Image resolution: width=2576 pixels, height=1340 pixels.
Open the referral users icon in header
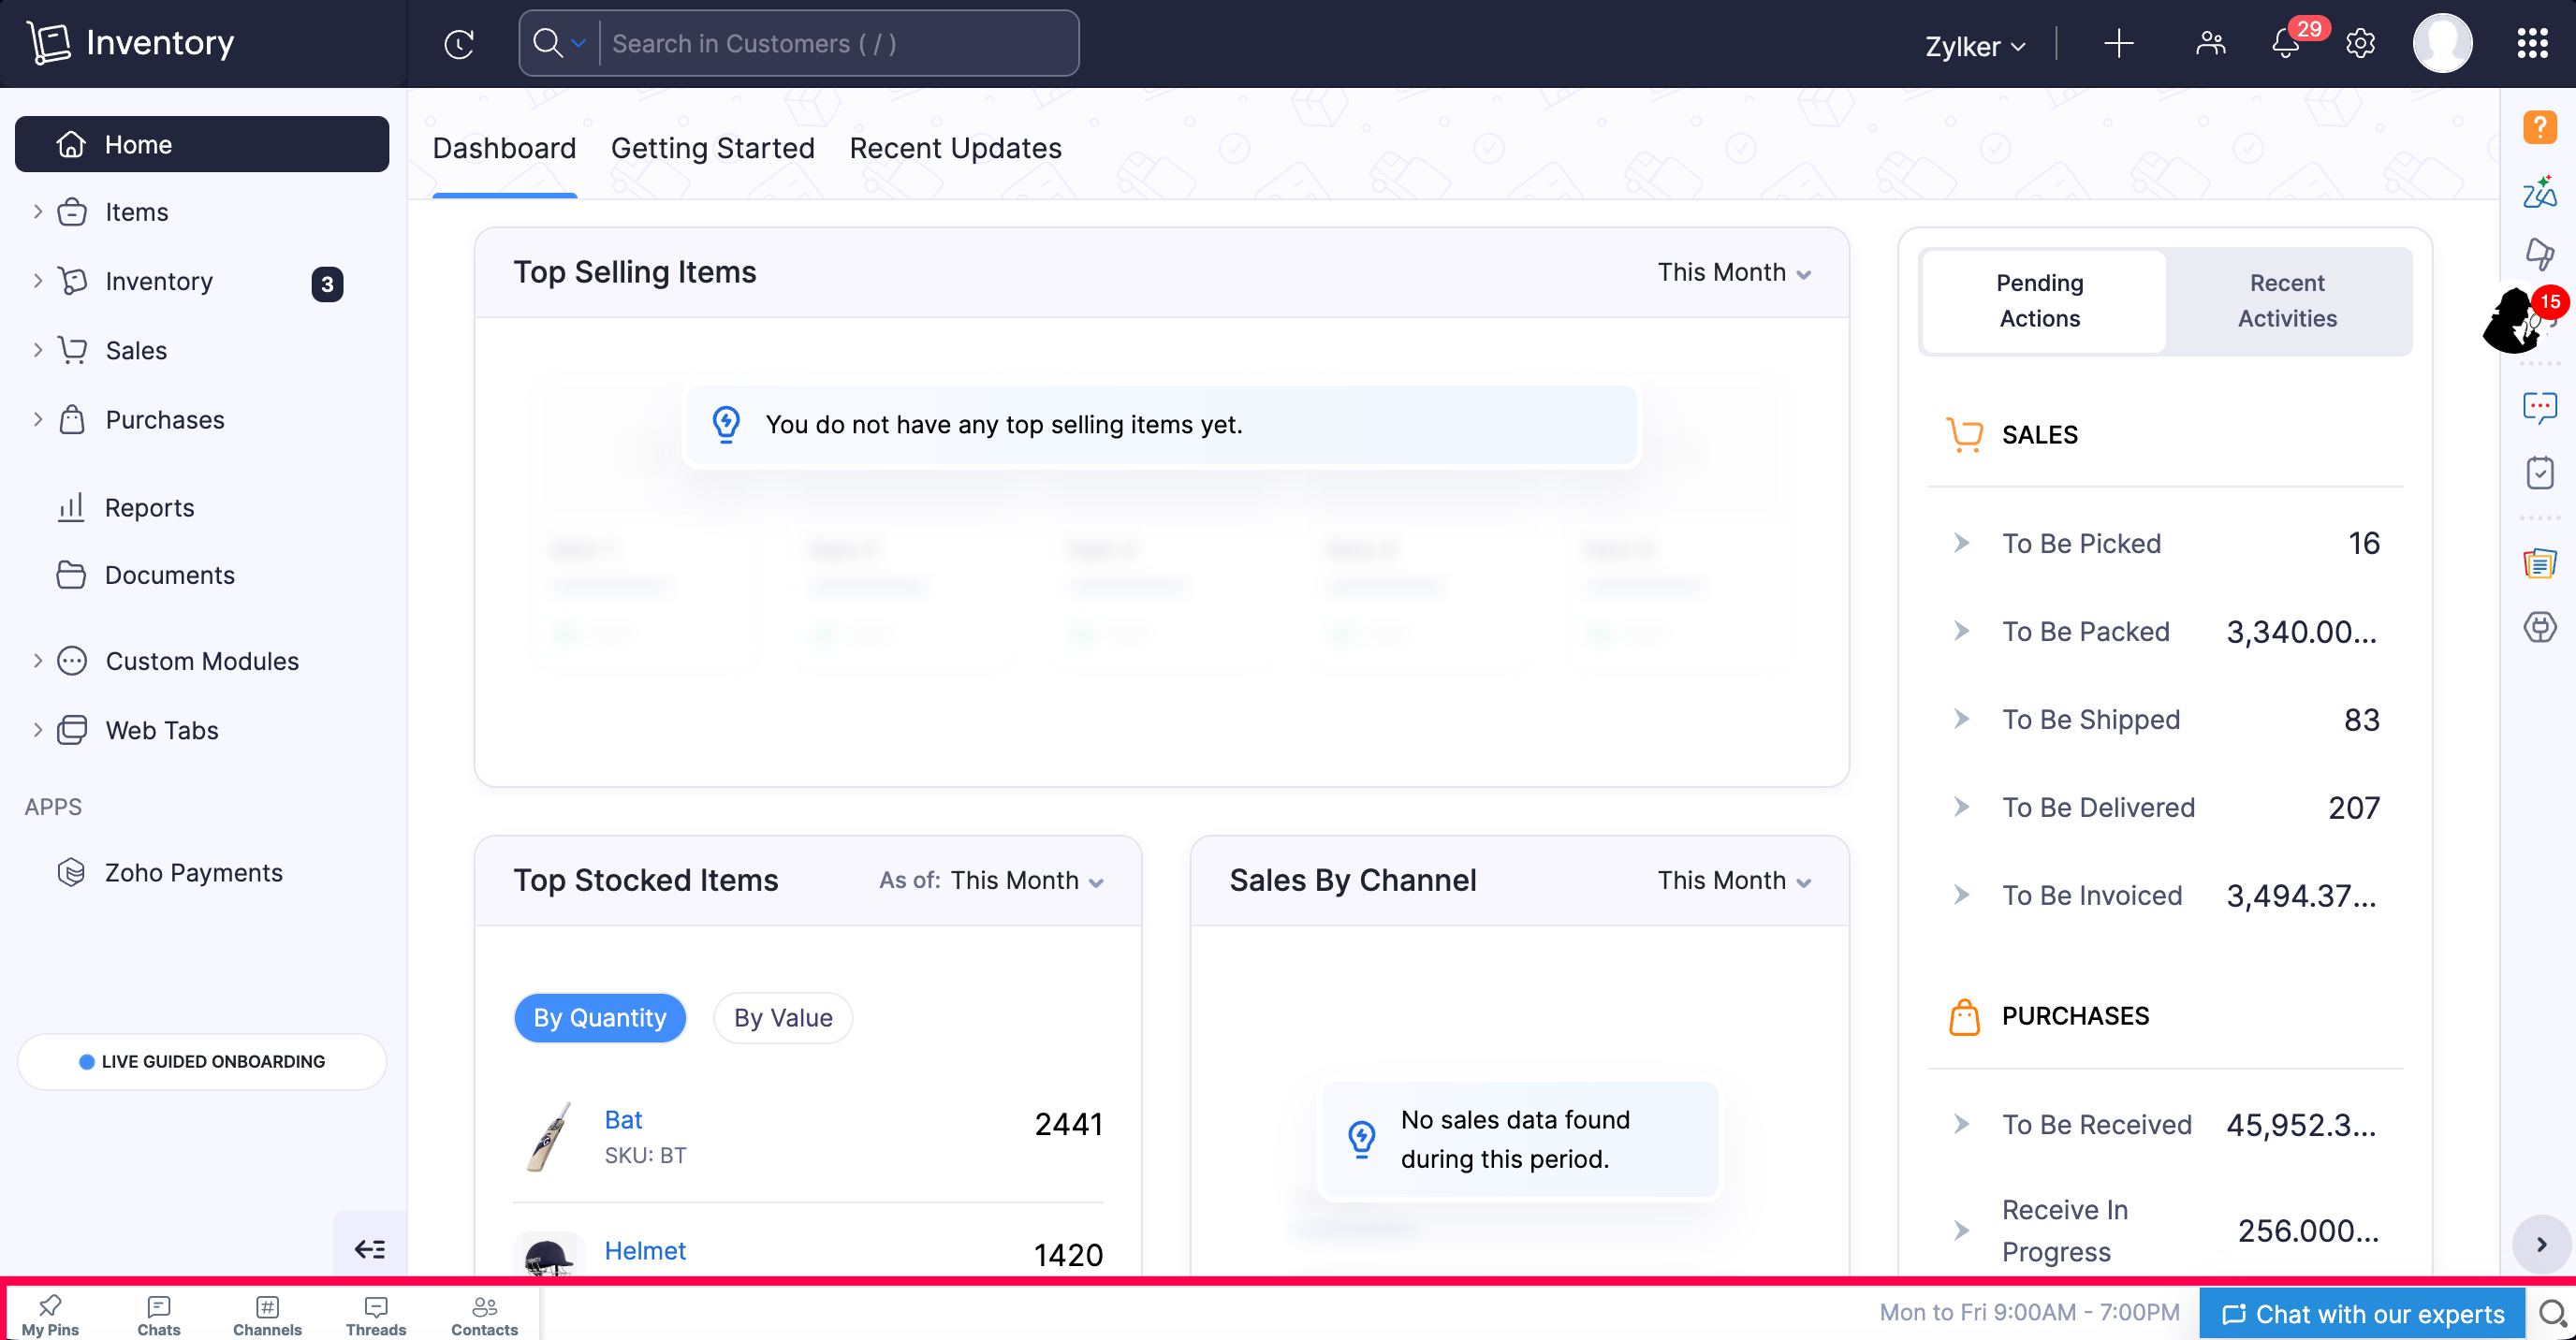(2210, 44)
